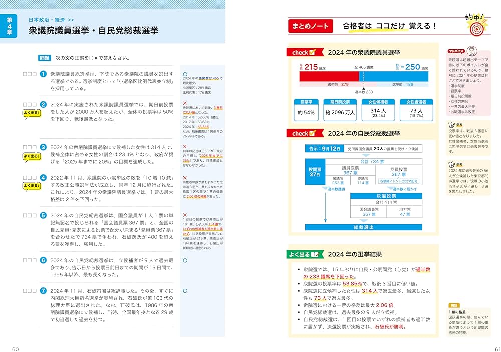The height and width of the screenshot is (352, 501).
Task: Click the よく出る badge beside question 2
Action: click(x=32, y=113)
